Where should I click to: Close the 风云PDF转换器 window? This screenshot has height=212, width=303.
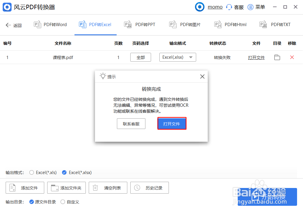[x=296, y=7]
